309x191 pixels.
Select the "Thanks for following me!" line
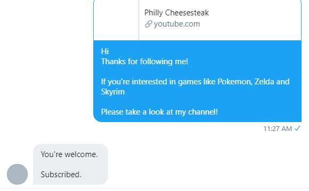click(x=144, y=62)
